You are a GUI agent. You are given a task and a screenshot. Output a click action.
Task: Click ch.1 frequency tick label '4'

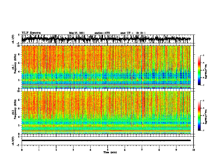pyautogui.click(x=19, y=72)
